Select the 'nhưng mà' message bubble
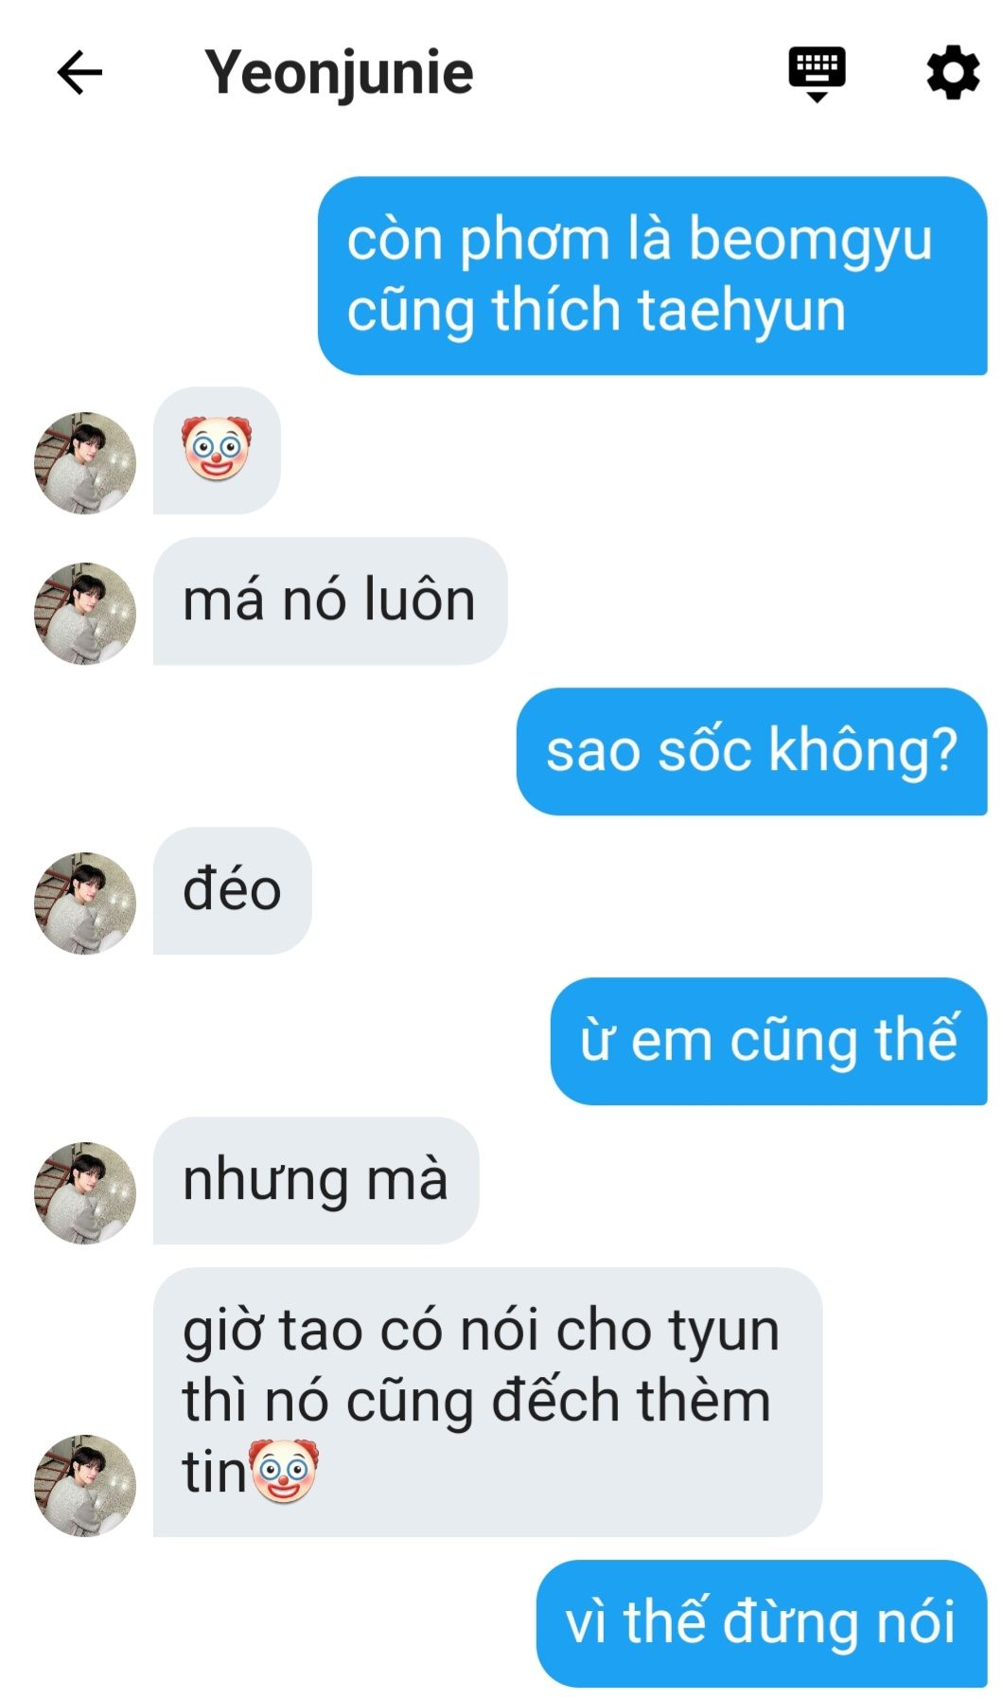 pos(316,1180)
